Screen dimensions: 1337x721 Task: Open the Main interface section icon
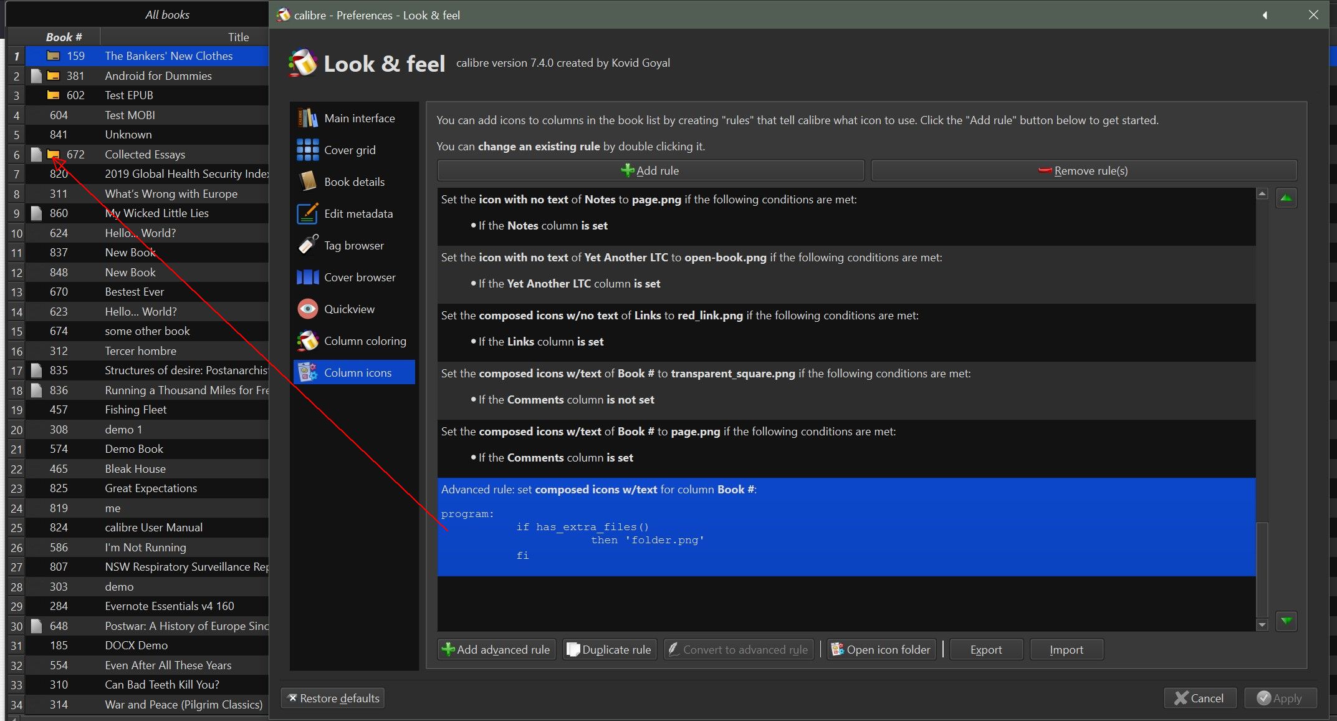(307, 118)
